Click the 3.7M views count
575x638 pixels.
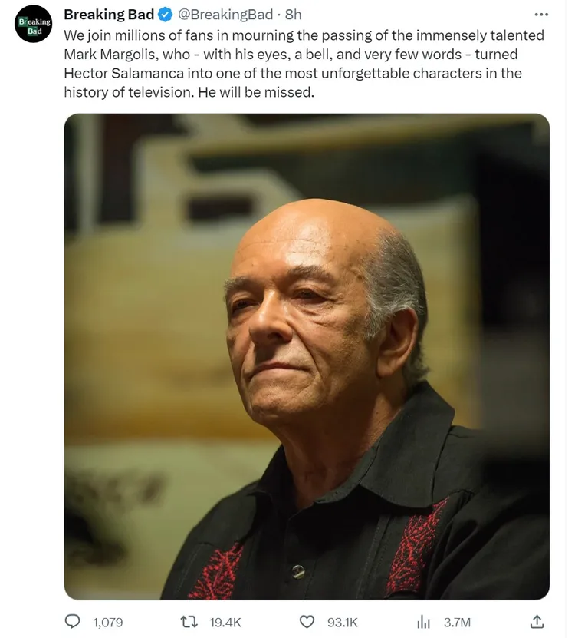tap(457, 622)
